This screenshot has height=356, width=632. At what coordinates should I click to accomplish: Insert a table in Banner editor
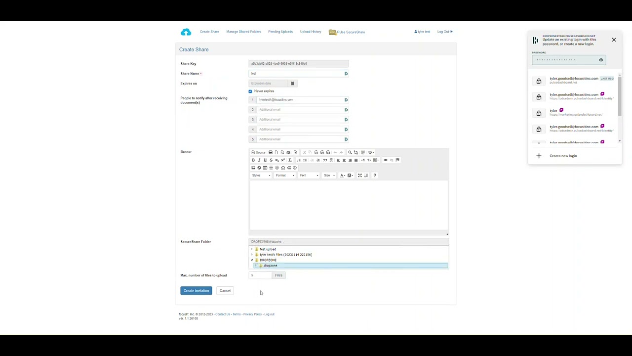[x=265, y=168]
